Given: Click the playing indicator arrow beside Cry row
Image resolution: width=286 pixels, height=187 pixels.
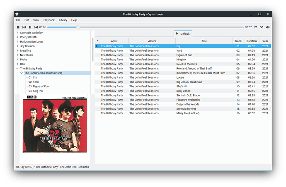Looking at the screenshot, I should tap(97, 46).
